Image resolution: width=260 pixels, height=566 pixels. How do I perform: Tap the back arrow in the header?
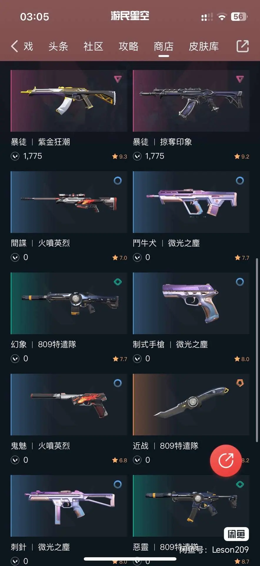coord(14,46)
